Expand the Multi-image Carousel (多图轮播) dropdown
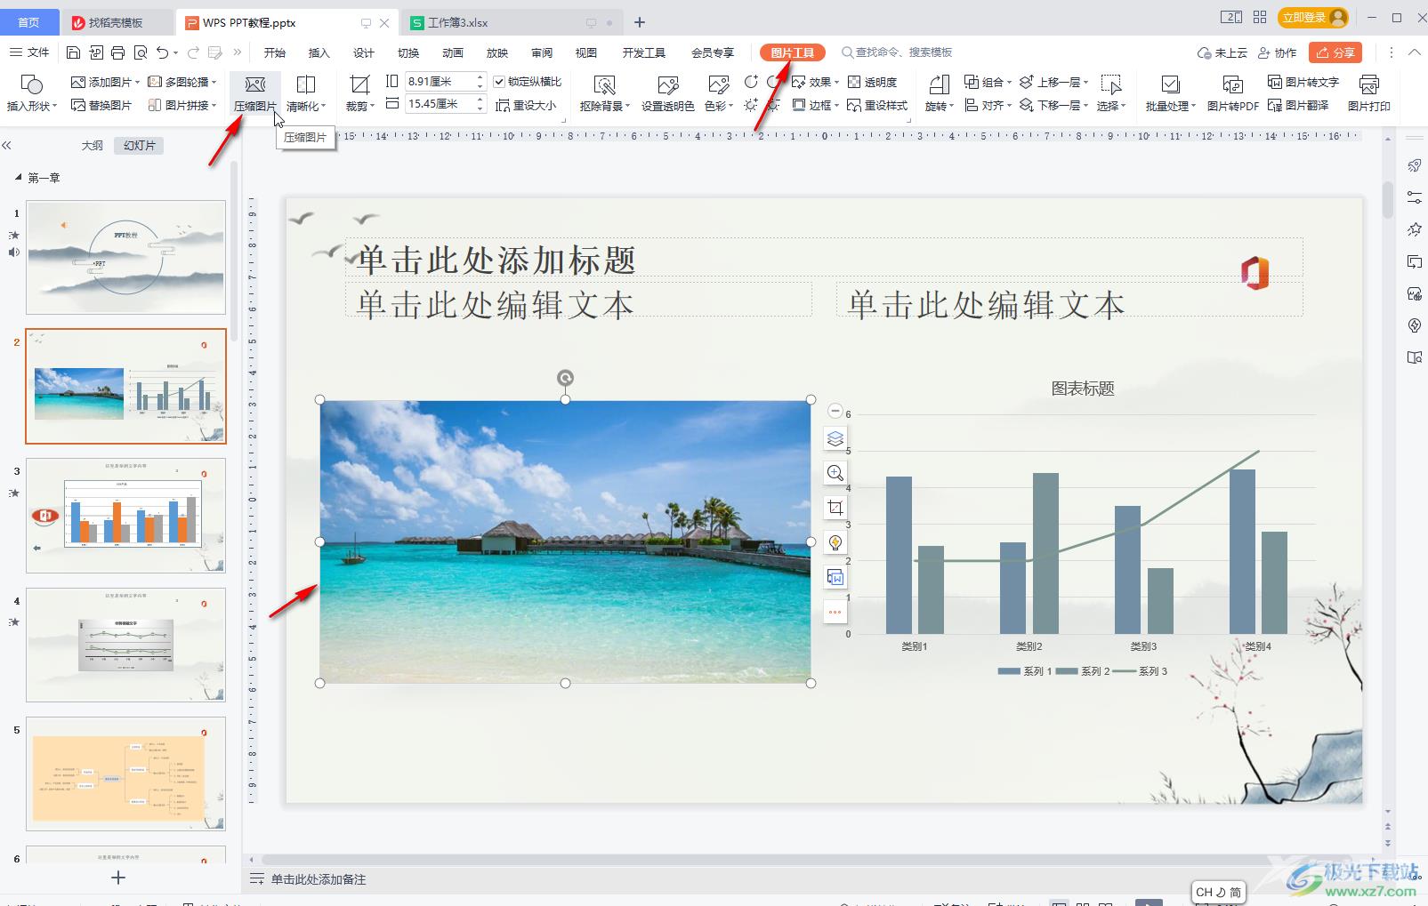This screenshot has width=1428, height=906. point(214,82)
